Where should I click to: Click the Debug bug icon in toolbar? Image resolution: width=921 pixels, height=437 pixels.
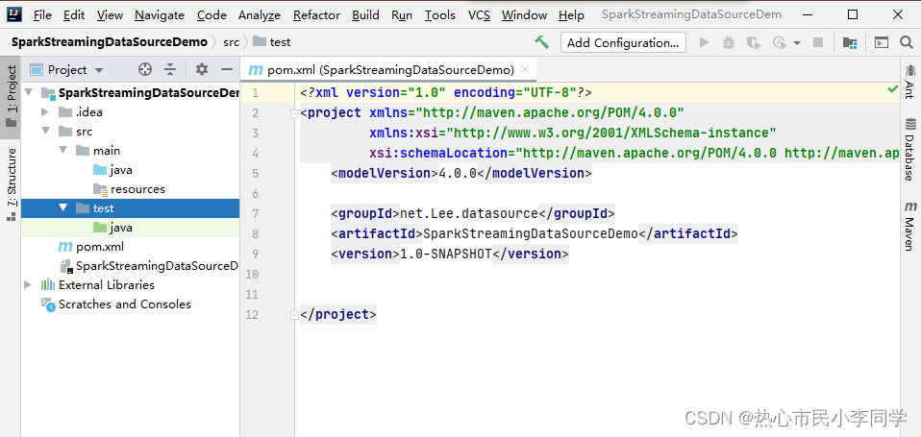point(729,42)
